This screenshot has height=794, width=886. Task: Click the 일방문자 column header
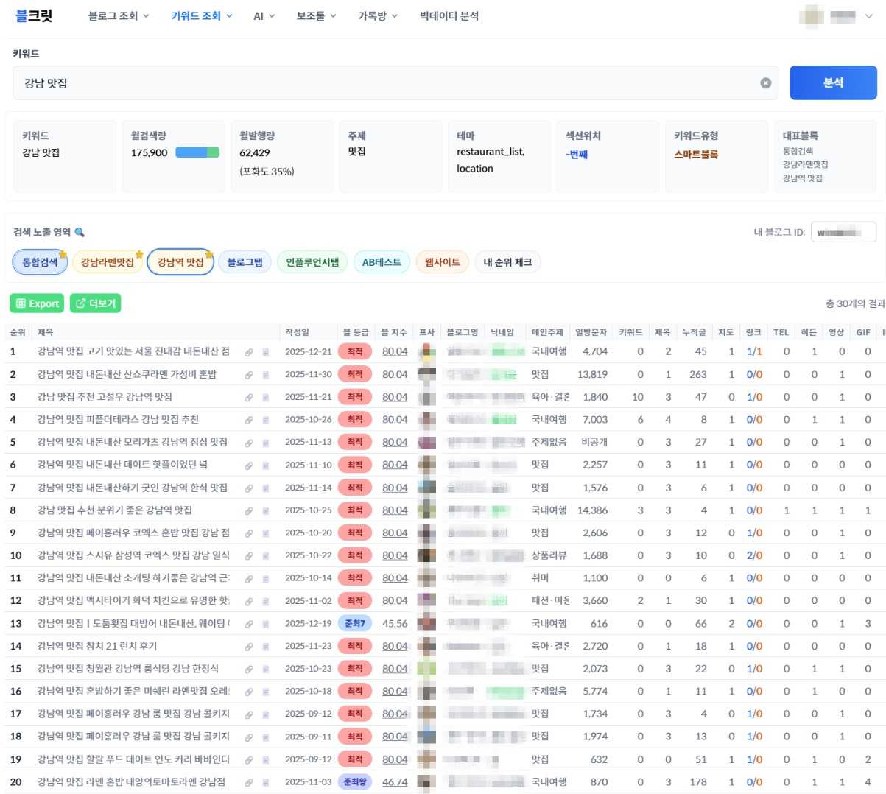(591, 332)
